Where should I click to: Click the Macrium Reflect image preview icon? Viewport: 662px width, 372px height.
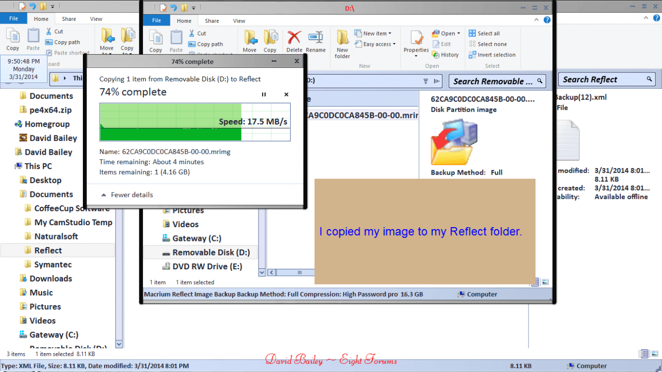coord(454,142)
